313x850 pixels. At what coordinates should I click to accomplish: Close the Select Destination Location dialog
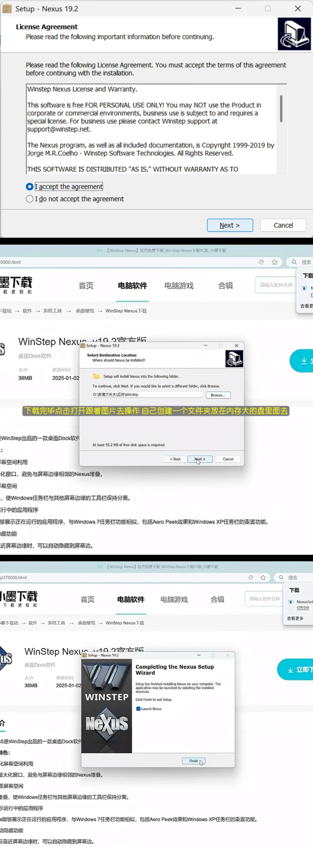click(x=236, y=345)
